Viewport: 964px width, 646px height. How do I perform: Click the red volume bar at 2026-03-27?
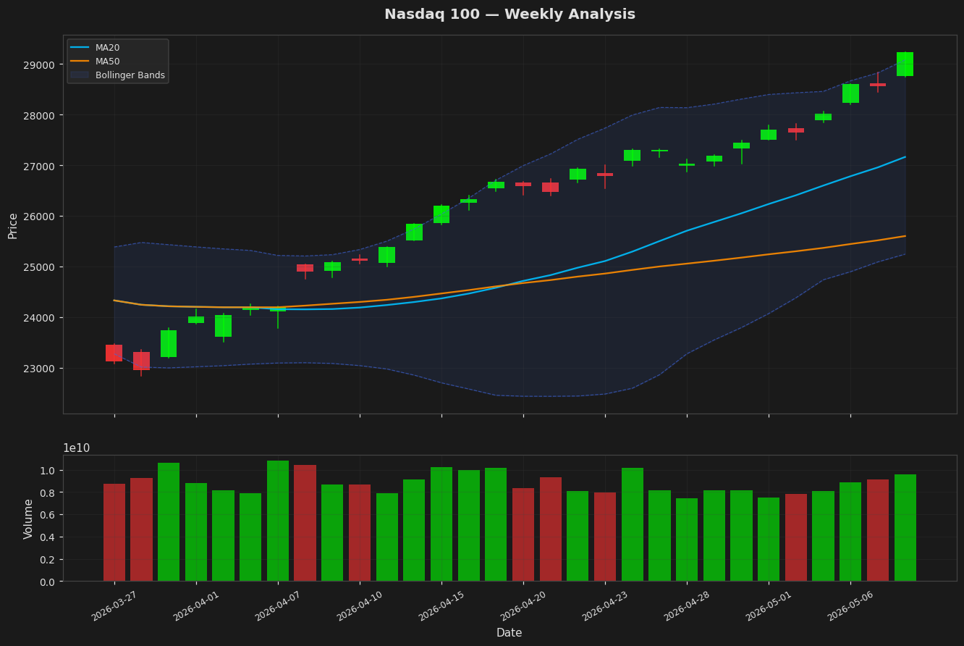pyautogui.click(x=114, y=532)
